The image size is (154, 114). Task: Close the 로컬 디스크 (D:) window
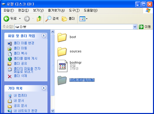pos(150,4)
